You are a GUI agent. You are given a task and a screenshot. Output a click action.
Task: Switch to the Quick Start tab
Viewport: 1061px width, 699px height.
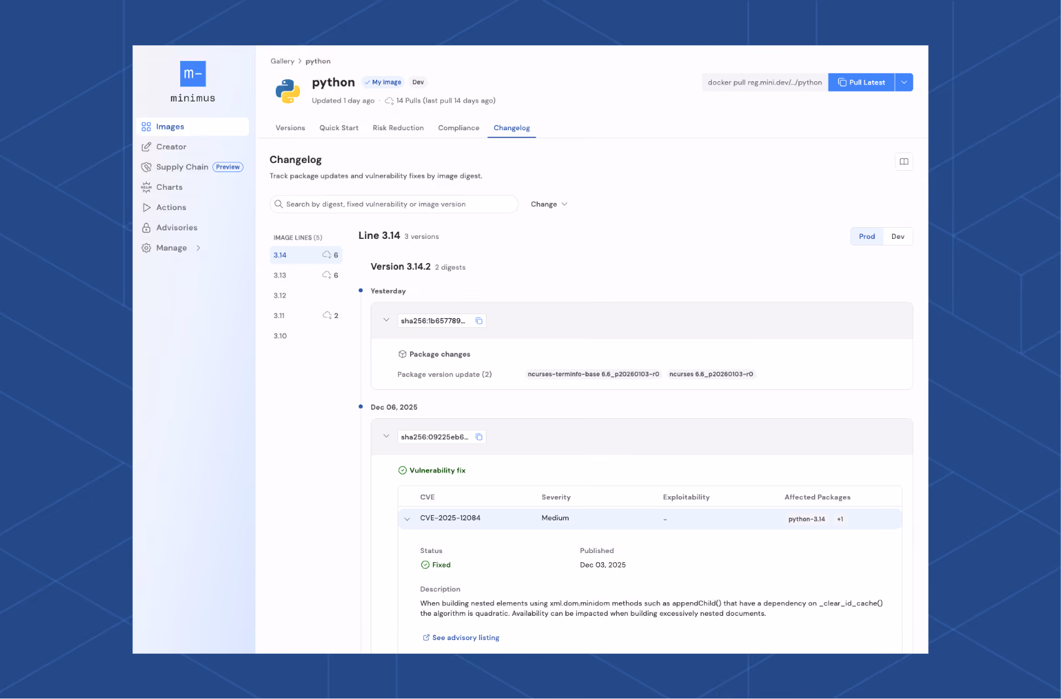[x=339, y=128]
